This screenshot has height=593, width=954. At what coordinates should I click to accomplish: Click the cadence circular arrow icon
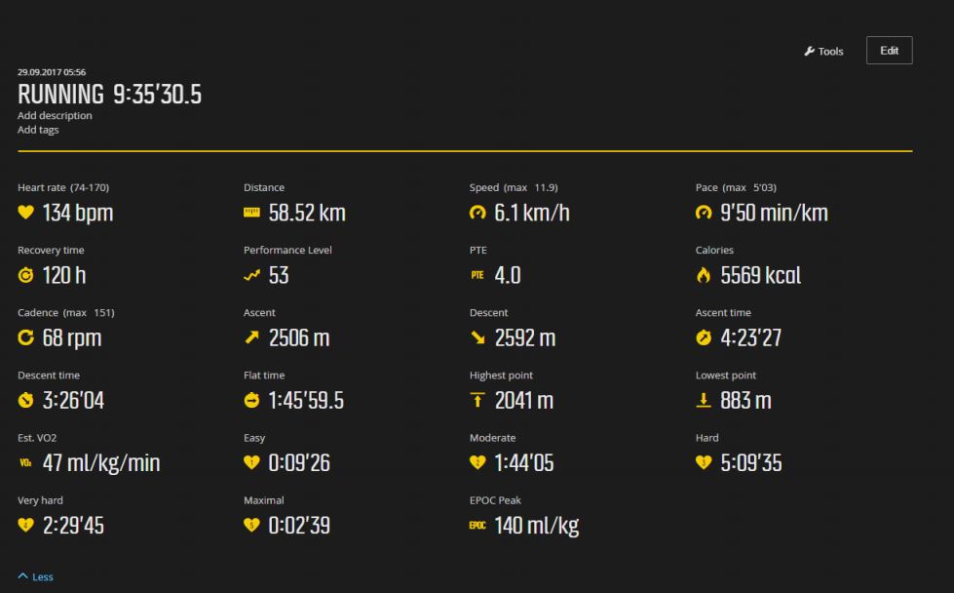click(x=25, y=337)
